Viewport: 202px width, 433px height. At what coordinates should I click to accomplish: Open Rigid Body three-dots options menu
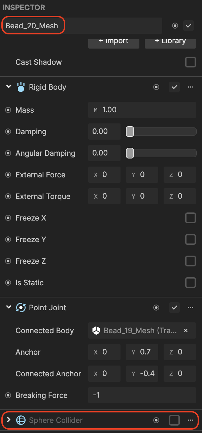191,87
